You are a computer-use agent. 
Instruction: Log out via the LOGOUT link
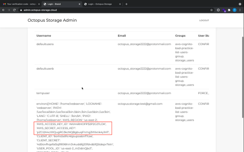(x=204, y=20)
